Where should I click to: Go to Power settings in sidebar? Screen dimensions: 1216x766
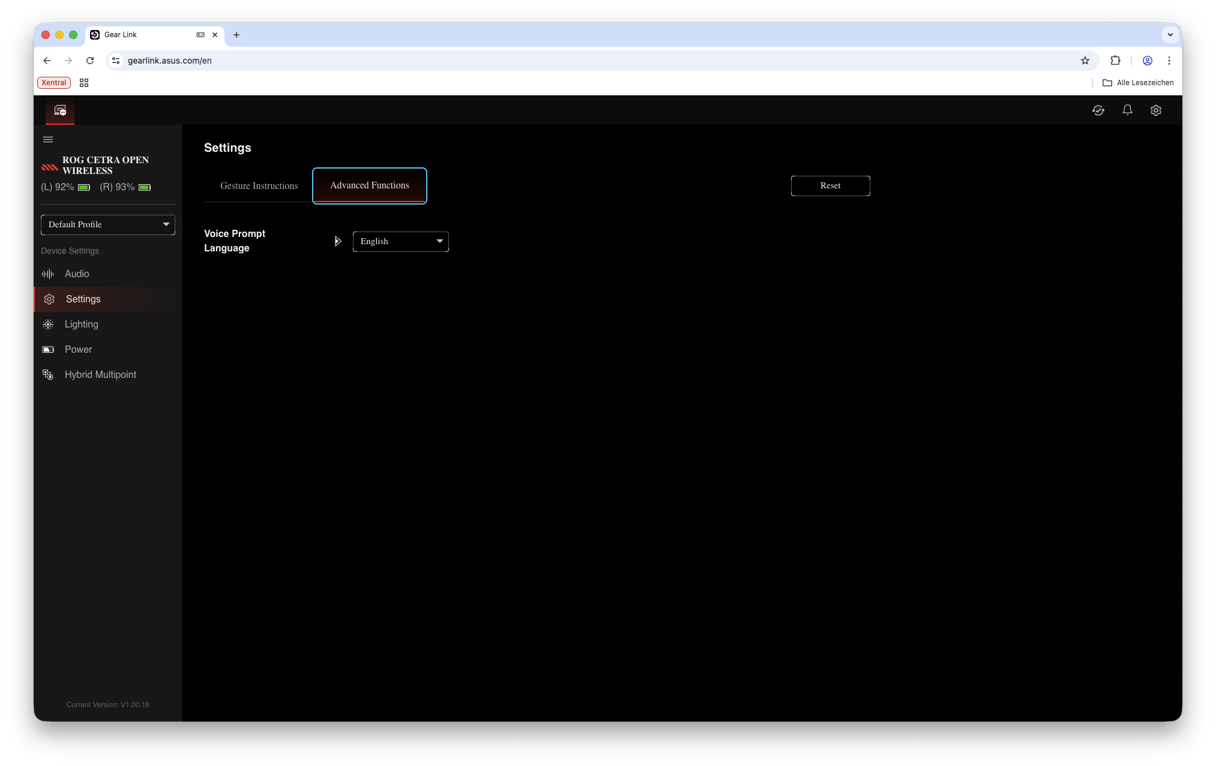[x=78, y=350]
